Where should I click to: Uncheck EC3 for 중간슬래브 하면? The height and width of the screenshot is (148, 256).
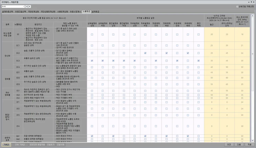tap(124, 61)
